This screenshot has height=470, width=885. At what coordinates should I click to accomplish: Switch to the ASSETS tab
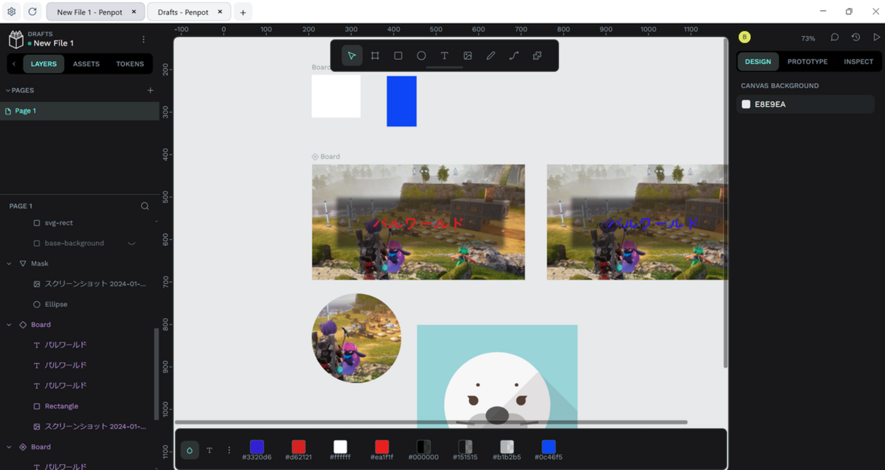[x=86, y=64]
